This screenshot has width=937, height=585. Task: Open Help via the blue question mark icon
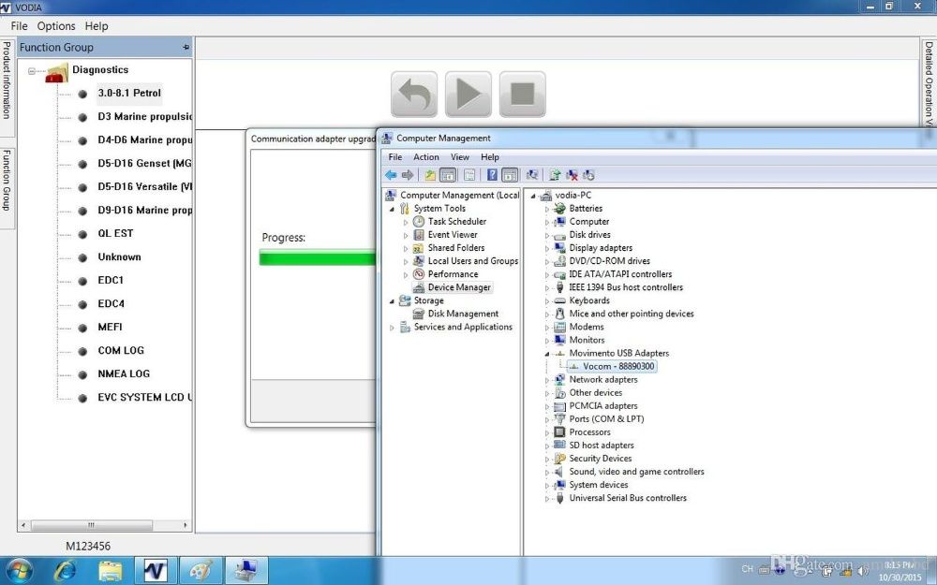tap(492, 175)
